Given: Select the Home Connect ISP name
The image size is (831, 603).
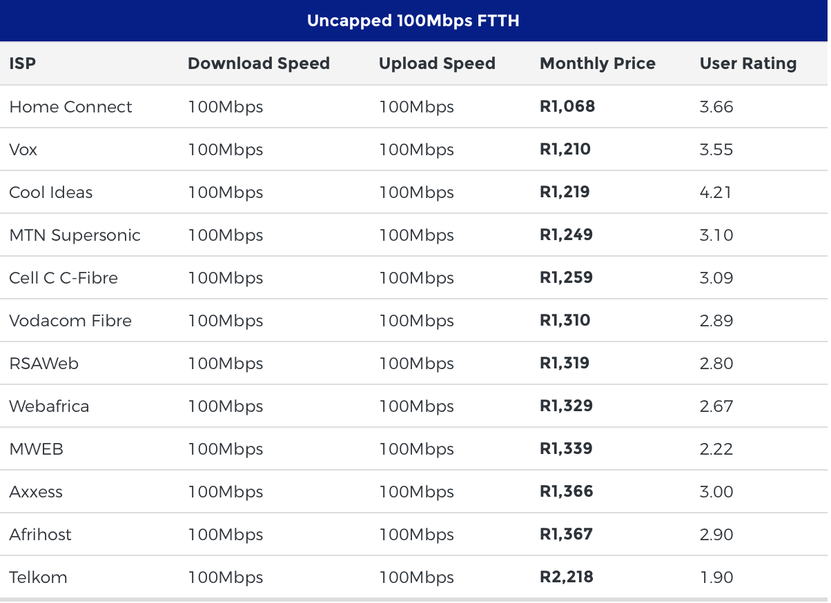Looking at the screenshot, I should coord(70,107).
